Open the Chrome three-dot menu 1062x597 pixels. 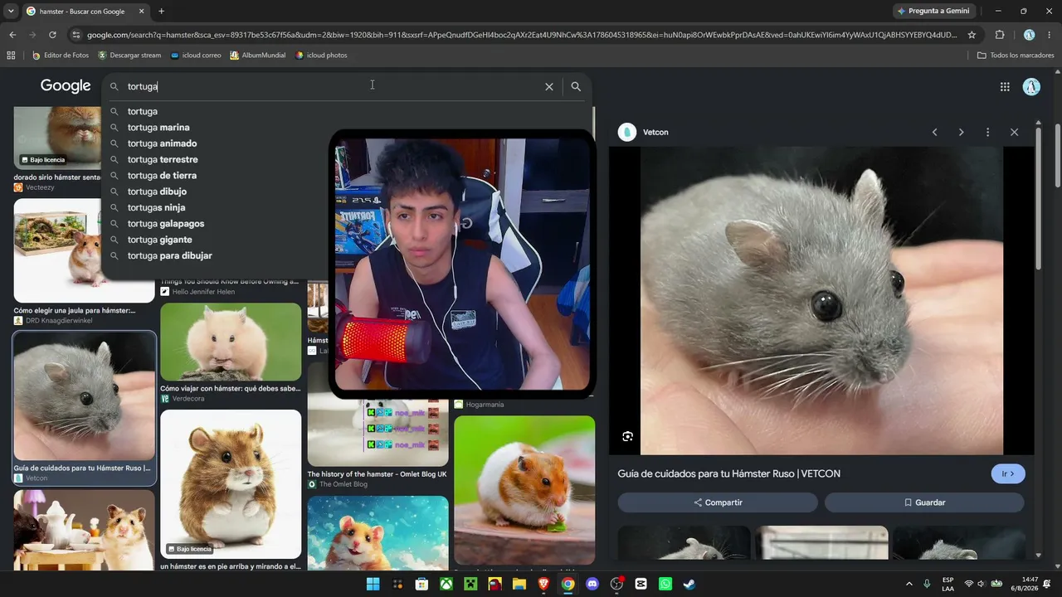point(1050,35)
